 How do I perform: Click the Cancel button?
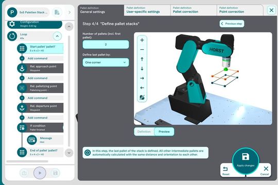coord(265,171)
